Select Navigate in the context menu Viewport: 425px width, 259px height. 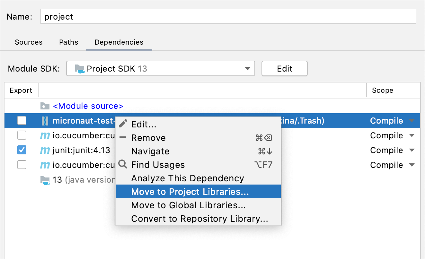pyautogui.click(x=198, y=151)
